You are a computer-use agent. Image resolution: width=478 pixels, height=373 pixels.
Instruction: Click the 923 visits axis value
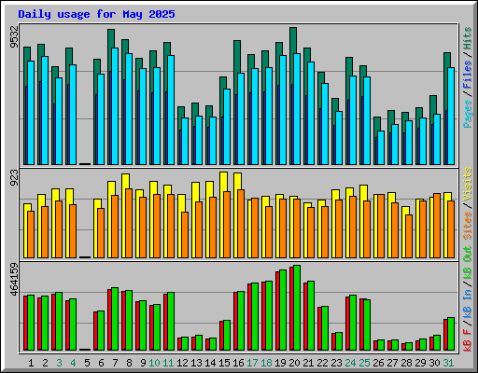coord(14,178)
